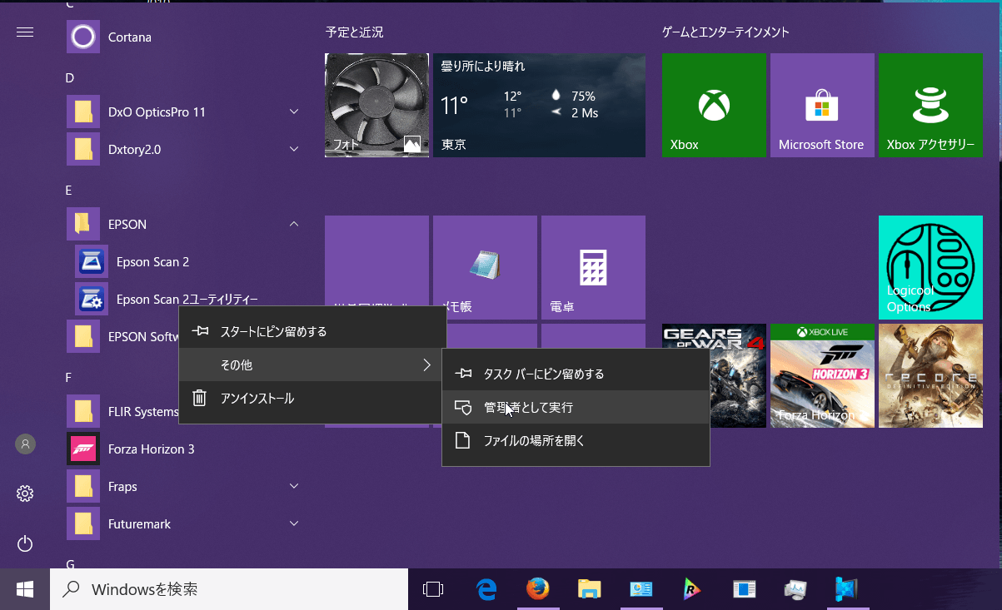Viewport: 1002px width, 610px height.
Task: Click the 予定と近況 group title
Action: tap(355, 32)
